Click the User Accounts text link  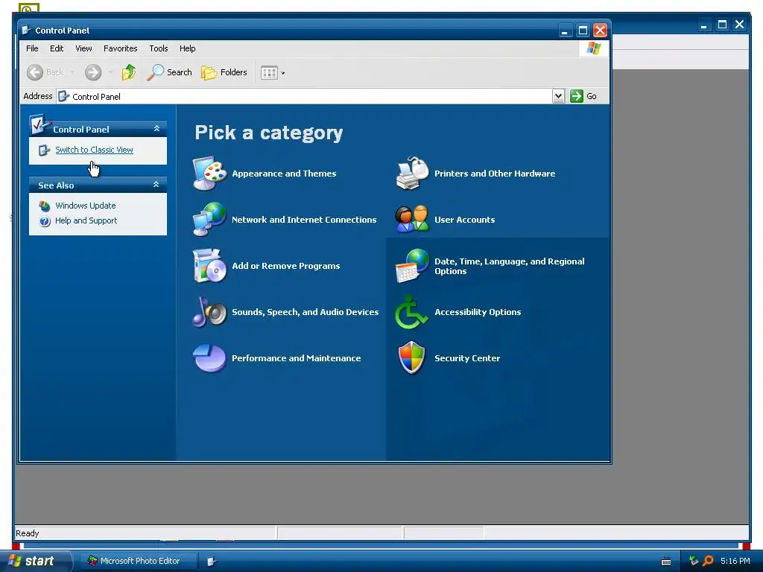click(x=465, y=220)
